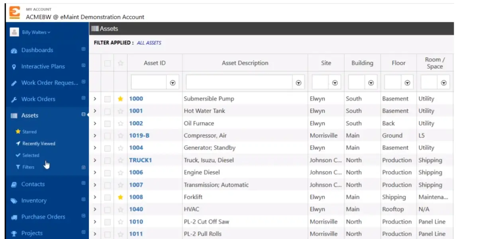This screenshot has height=239, width=478.
Task: Click the Inventory tags icon
Action: point(14,201)
